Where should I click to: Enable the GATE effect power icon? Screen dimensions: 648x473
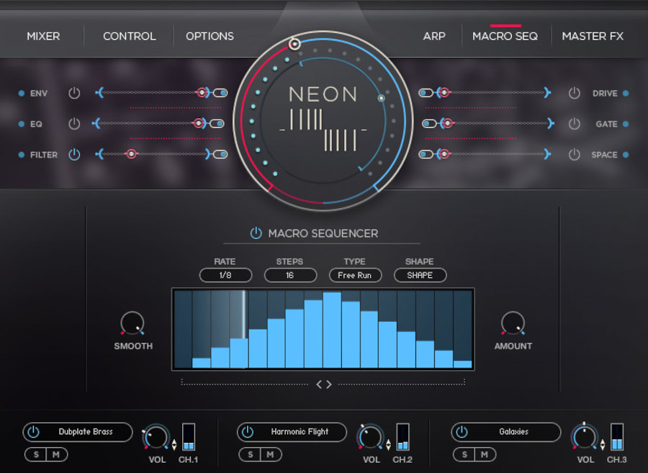coord(575,123)
